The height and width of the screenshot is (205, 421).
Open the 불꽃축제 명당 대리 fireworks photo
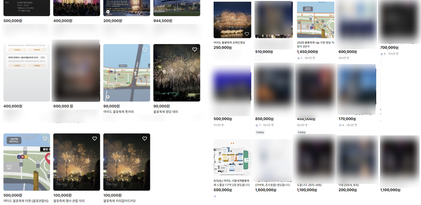177,73
